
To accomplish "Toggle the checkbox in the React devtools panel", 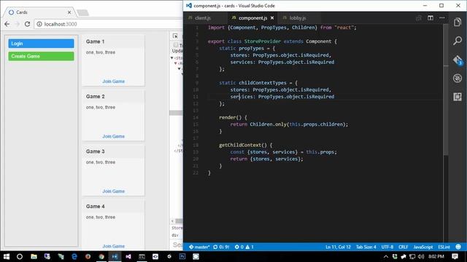I will (176, 45).
